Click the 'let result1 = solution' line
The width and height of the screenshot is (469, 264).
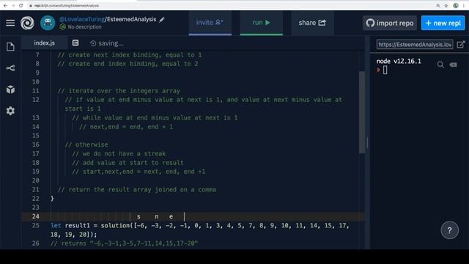(x=200, y=230)
